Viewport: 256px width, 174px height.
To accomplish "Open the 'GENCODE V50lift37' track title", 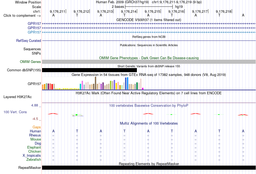I will [148, 20].
